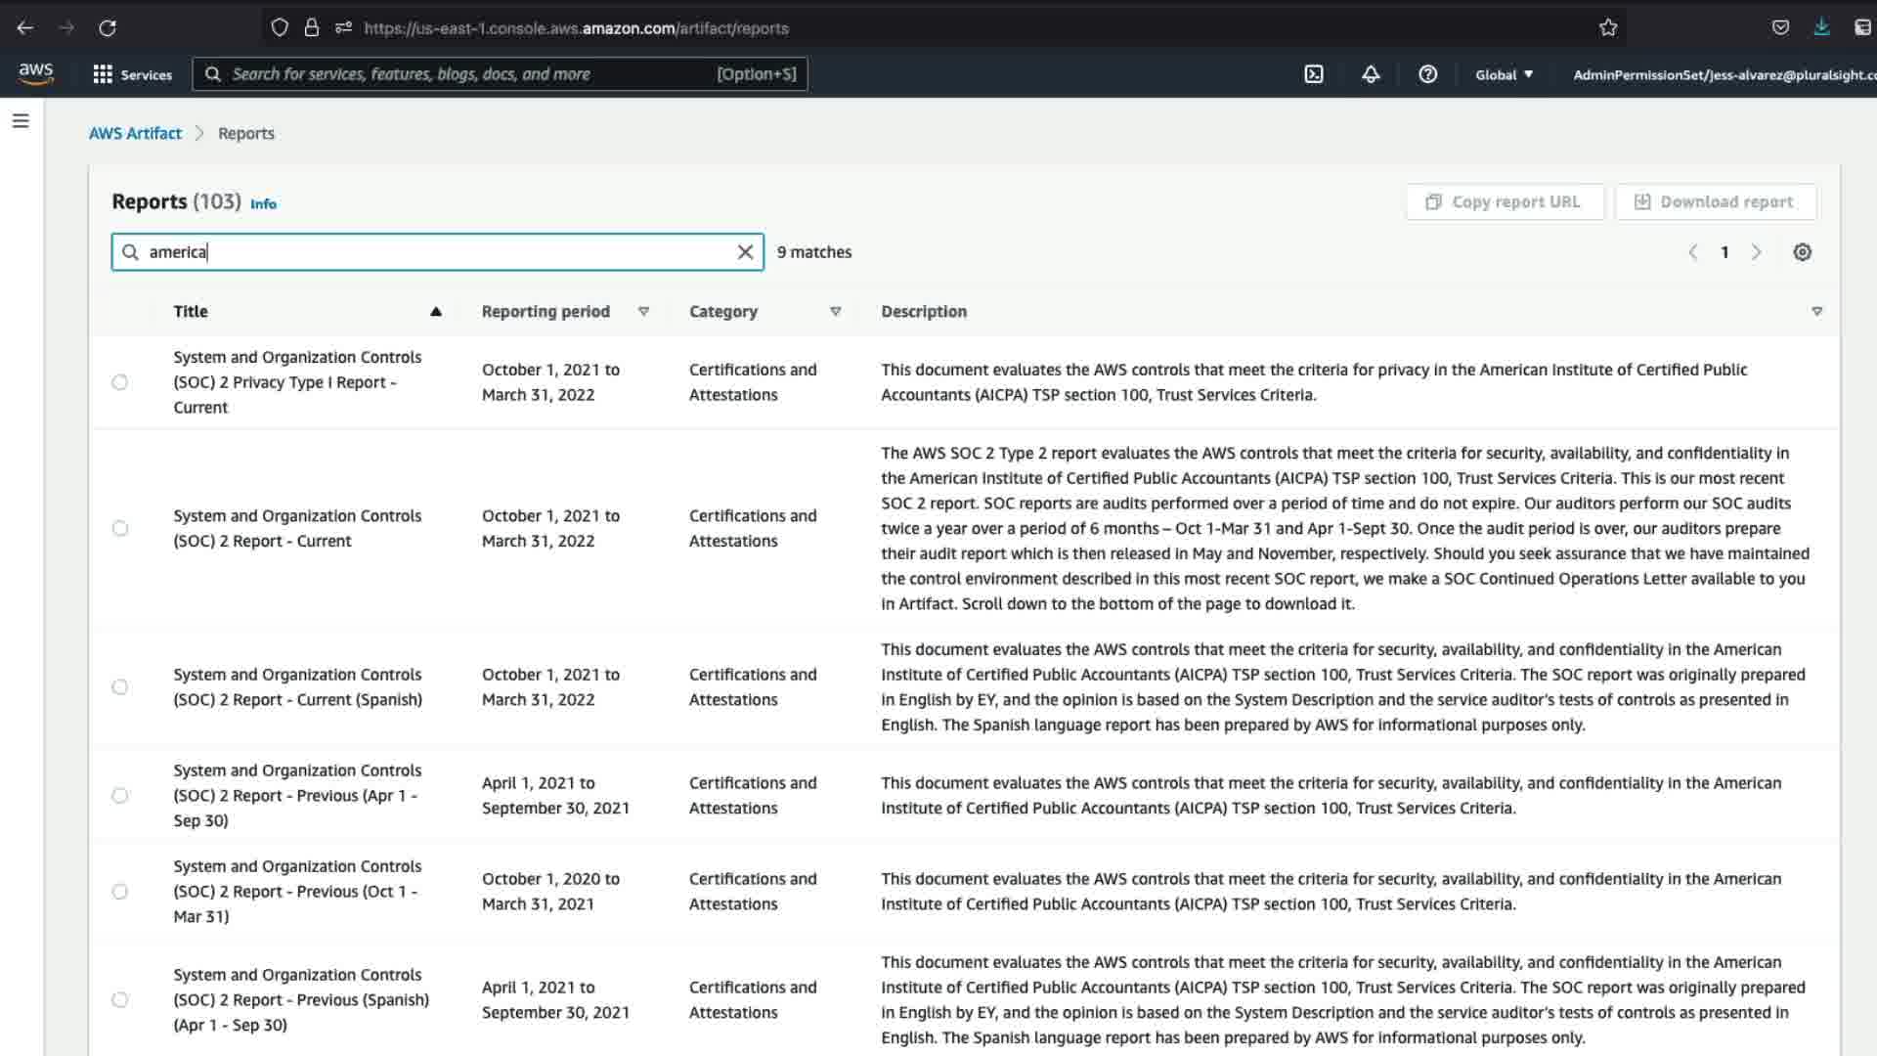Click the AWS services search field
The width and height of the screenshot is (1877, 1056).
[469, 74]
